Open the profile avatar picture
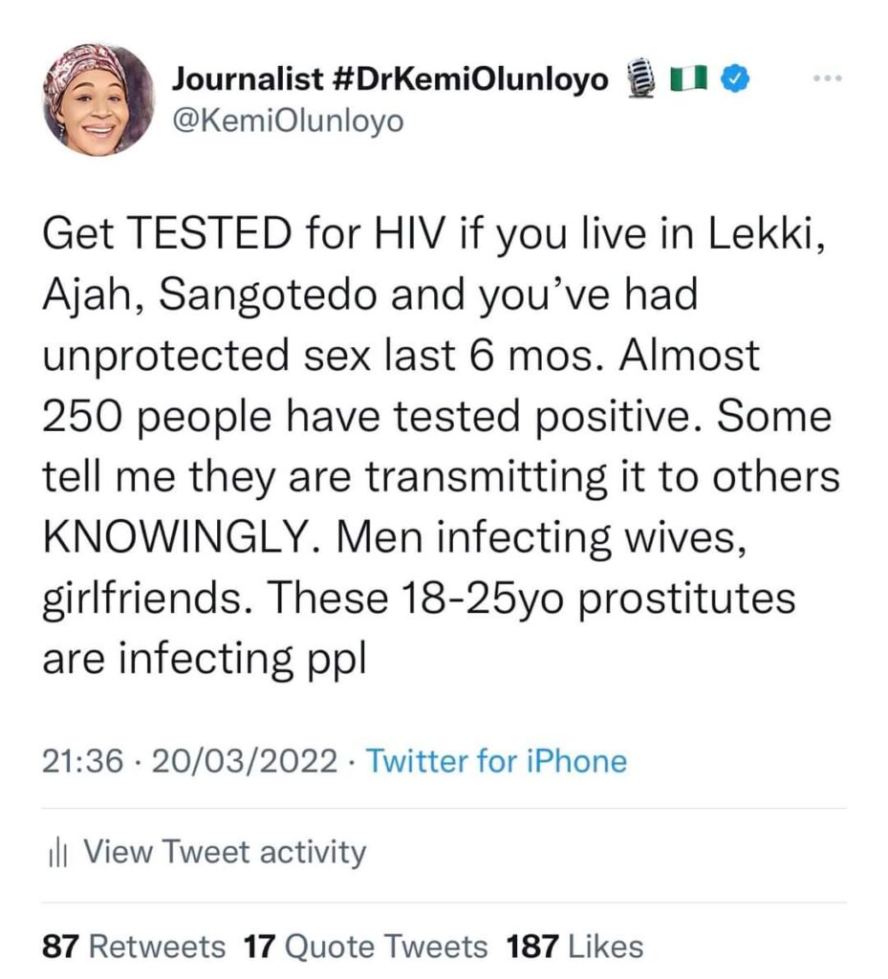This screenshot has height=979, width=888. pos(98,99)
